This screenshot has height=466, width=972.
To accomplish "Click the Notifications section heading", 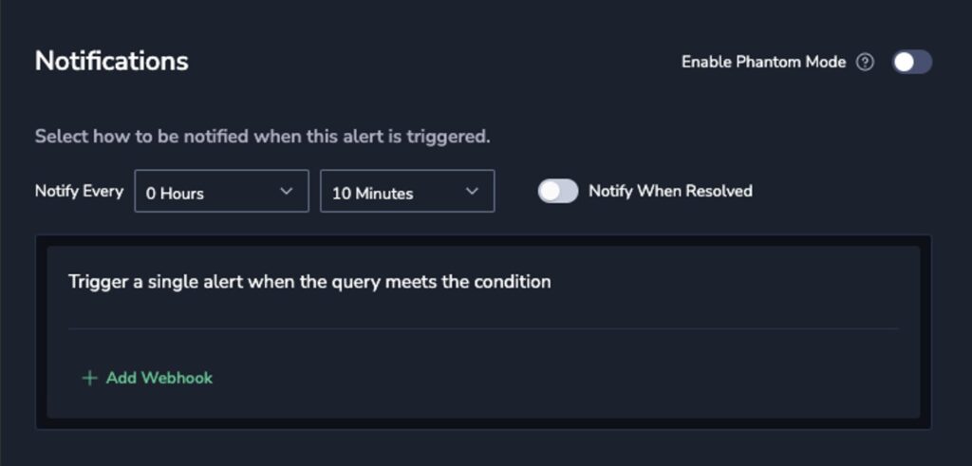I will click(112, 61).
